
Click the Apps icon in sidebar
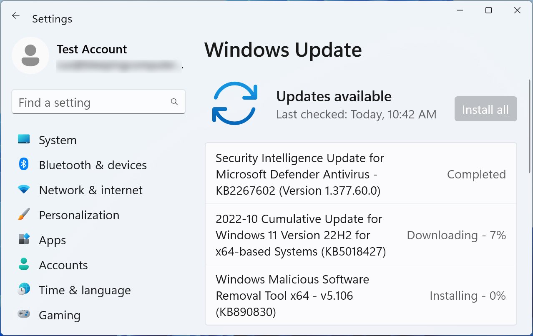click(x=24, y=239)
